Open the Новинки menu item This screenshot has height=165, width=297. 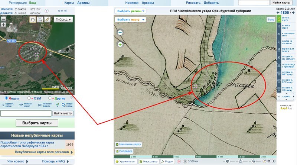pos(132,3)
